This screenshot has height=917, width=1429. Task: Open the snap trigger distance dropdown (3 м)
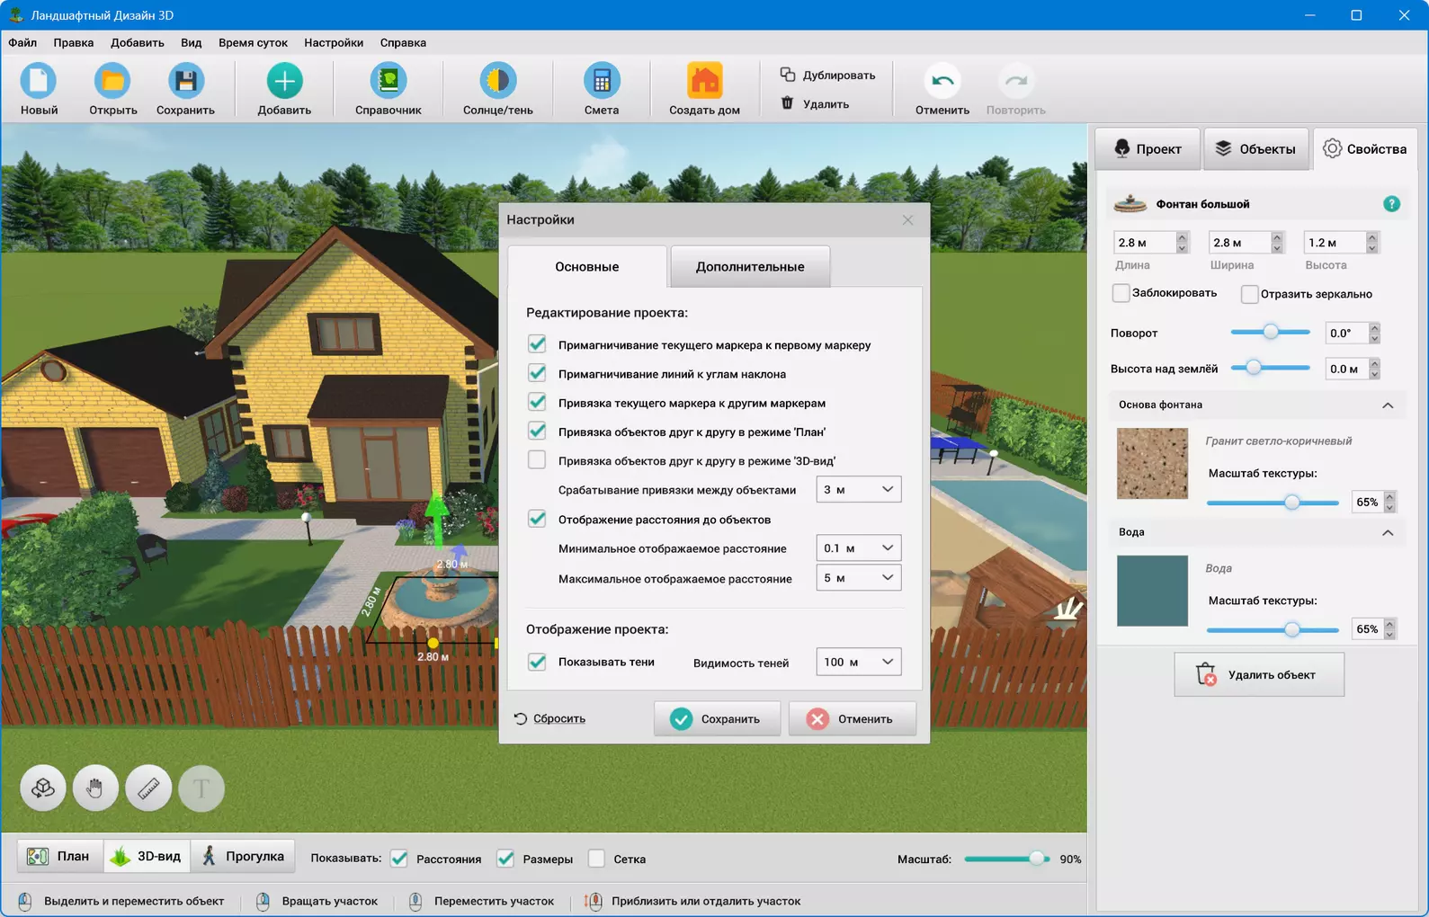(859, 489)
